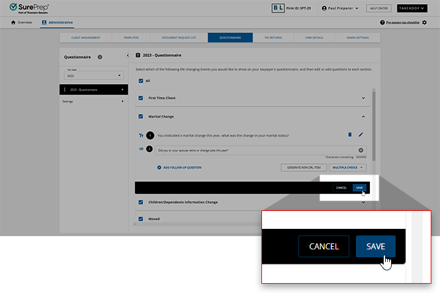Collapse the Questionnaire side panel
Screen dimensions: 440x295
(128, 56)
